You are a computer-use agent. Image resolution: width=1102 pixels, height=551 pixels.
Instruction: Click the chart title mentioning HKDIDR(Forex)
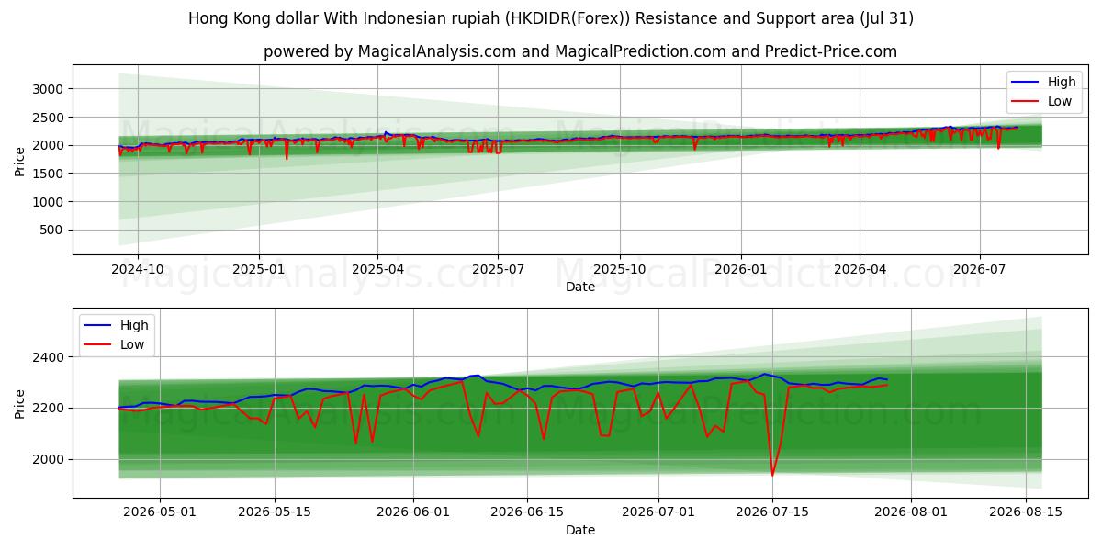click(x=551, y=18)
